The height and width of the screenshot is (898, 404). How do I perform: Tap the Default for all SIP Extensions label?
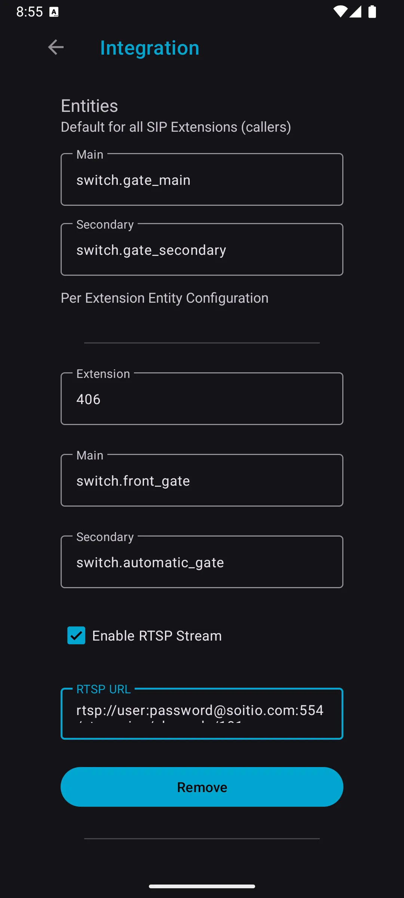click(x=176, y=127)
